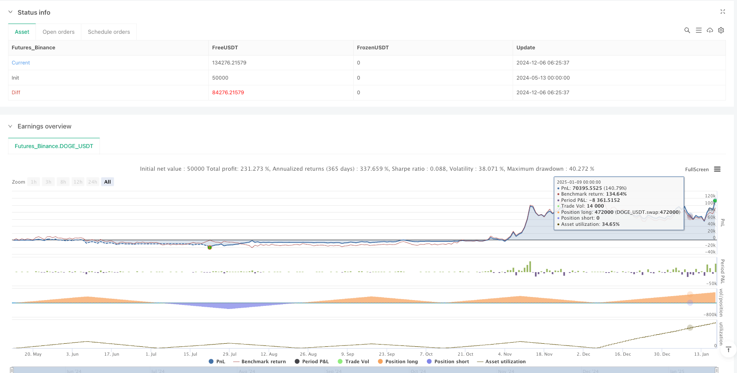Image resolution: width=737 pixels, height=373 pixels.
Task: Toggle Position short legend item
Action: [448, 361]
